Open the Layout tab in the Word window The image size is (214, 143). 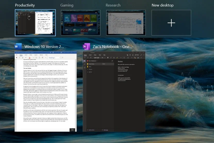point(36,55)
